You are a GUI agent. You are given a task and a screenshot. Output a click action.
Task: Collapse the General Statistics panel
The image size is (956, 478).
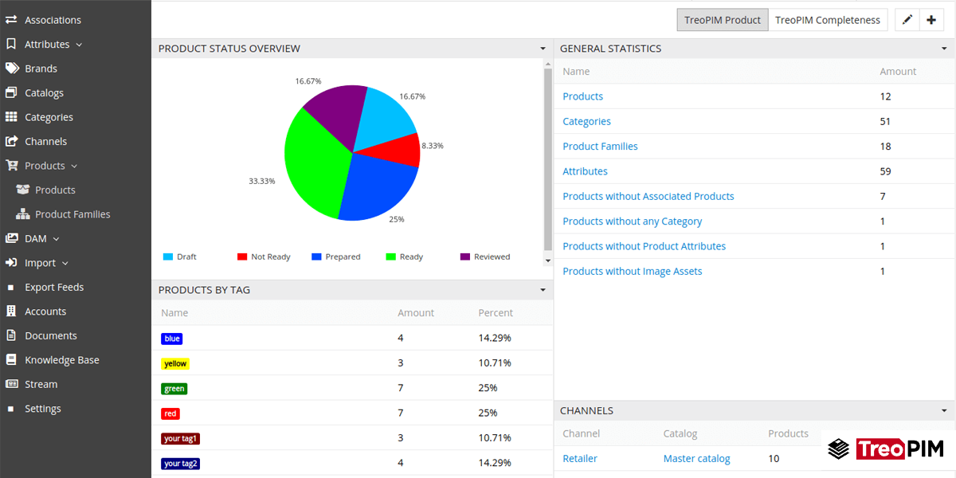point(943,48)
